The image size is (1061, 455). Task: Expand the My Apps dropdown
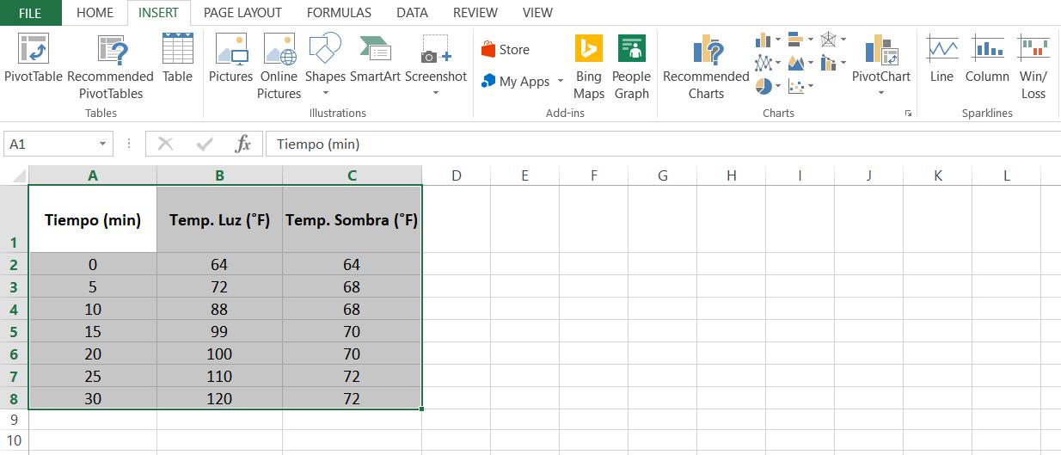[561, 82]
